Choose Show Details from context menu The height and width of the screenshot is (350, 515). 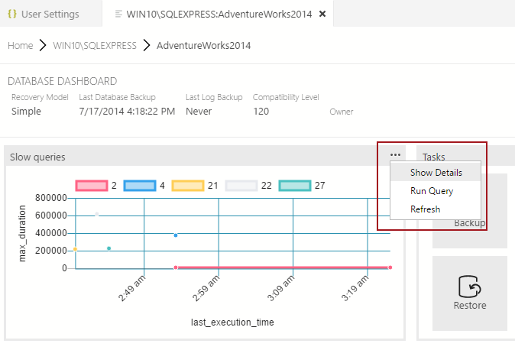436,173
